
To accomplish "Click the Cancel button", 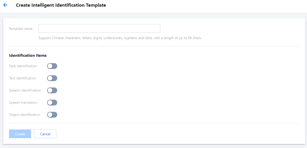I will point(45,134).
